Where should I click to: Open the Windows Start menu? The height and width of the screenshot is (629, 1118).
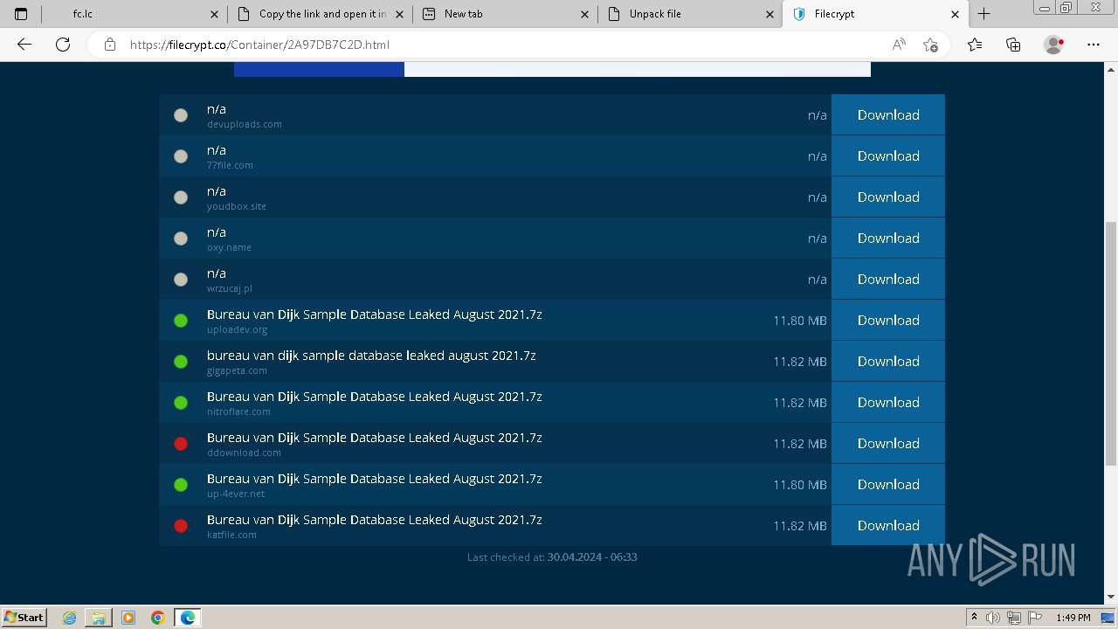click(x=24, y=617)
